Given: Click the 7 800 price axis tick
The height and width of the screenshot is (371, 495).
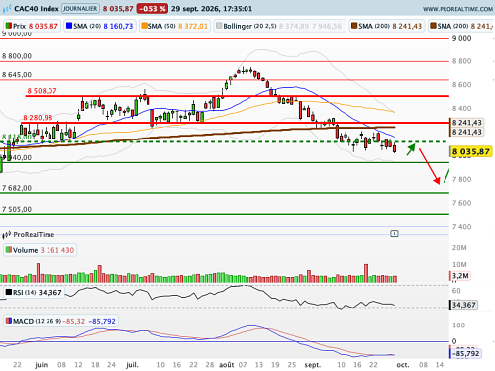Looking at the screenshot, I should pyautogui.click(x=461, y=179).
